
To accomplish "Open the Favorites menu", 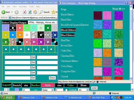I will [23, 6].
